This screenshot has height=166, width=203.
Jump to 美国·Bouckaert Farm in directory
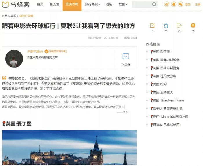coord(167,101)
